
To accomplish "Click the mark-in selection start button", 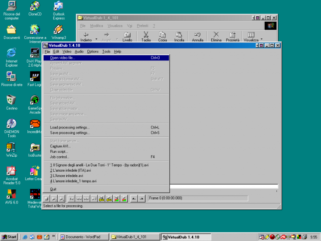I will click(x=134, y=199).
